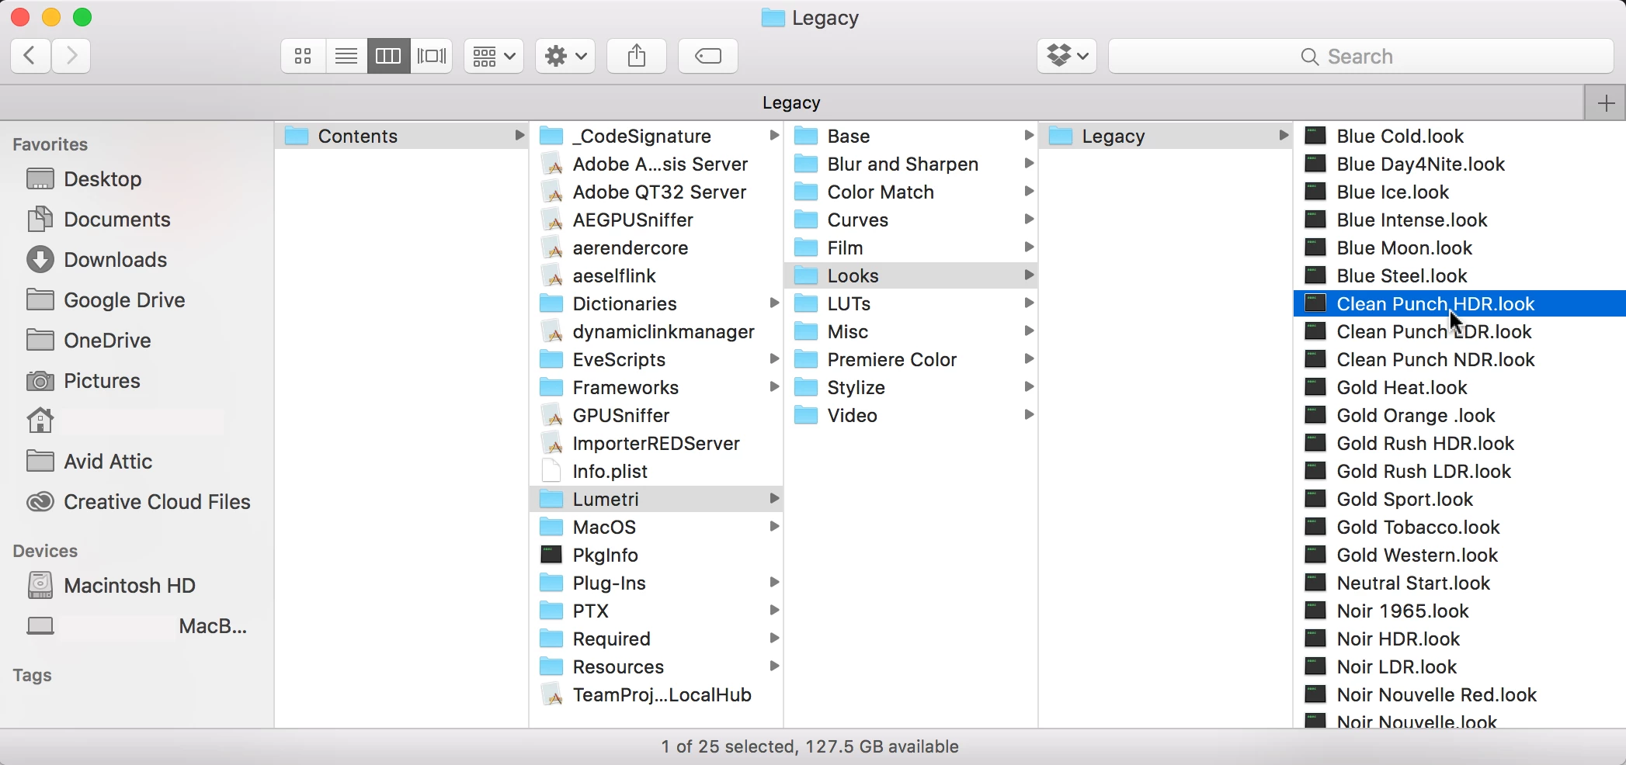Expand the _CodeSignature folder arrow
Viewport: 1626px width, 765px height.
click(774, 136)
